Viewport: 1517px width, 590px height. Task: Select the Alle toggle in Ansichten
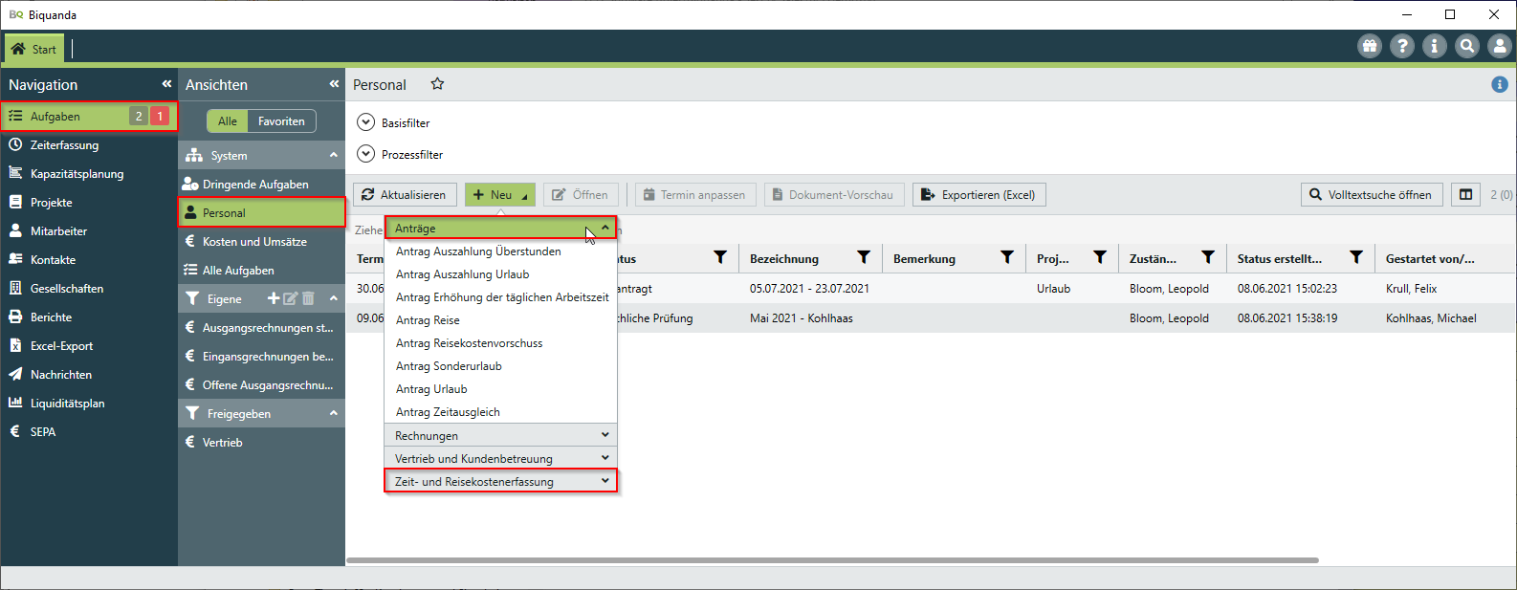pyautogui.click(x=228, y=121)
